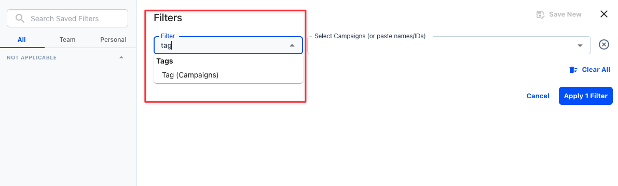Viewport: 618px width, 186px height.
Task: Click the Save New text label
Action: pyautogui.click(x=565, y=14)
